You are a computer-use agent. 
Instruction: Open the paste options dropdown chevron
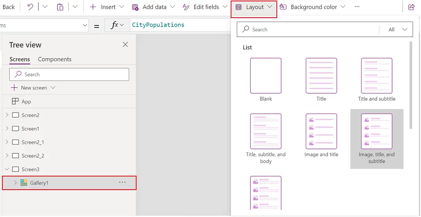pos(75,7)
